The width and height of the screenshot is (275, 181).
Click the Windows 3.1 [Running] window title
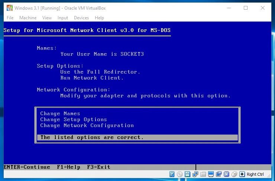60,8
